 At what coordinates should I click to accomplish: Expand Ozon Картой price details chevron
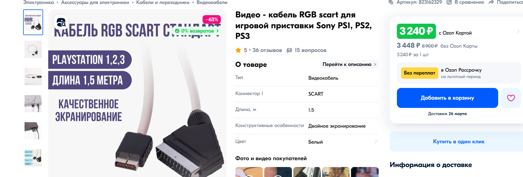[518, 31]
